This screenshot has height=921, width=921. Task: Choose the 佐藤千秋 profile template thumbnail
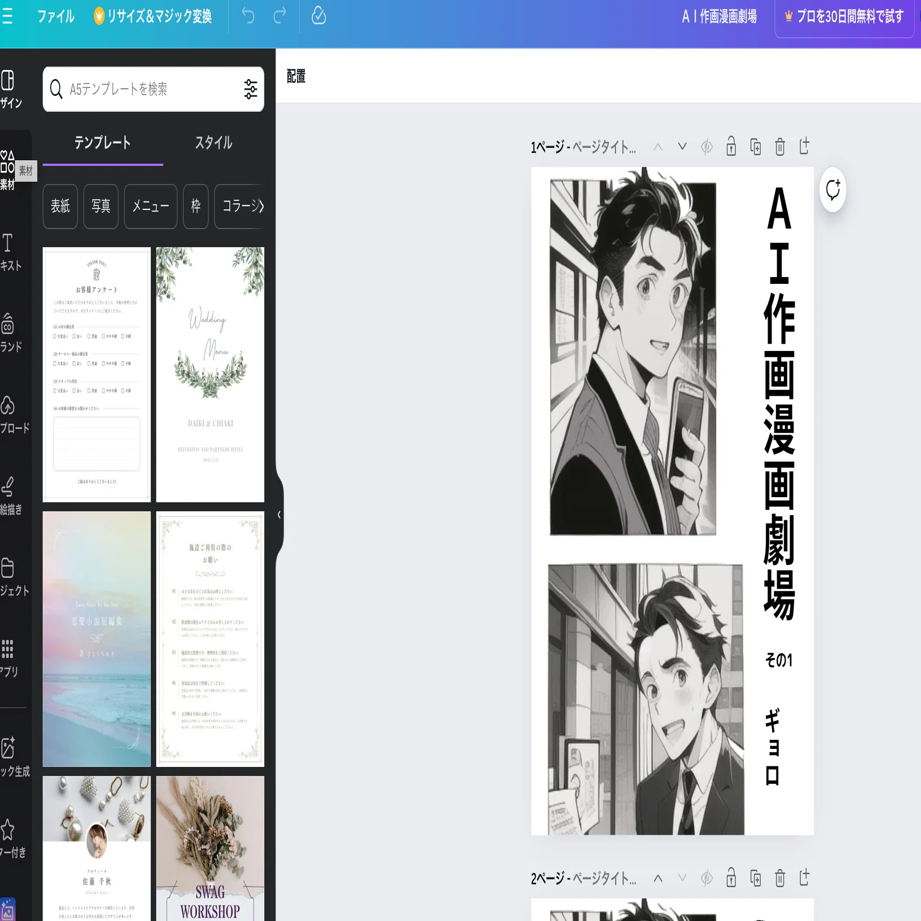(x=97, y=848)
